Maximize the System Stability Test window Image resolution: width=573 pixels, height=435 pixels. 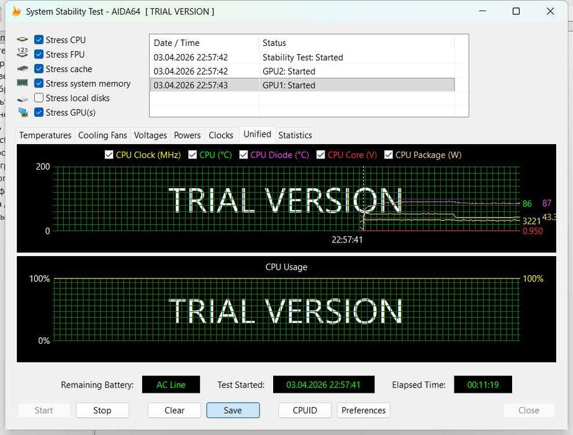pos(516,11)
